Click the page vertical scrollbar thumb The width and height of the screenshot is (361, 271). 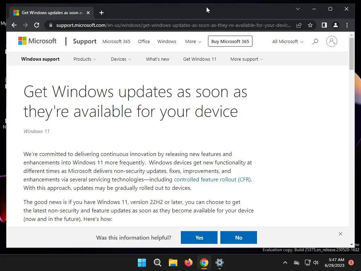pyautogui.click(x=351, y=54)
